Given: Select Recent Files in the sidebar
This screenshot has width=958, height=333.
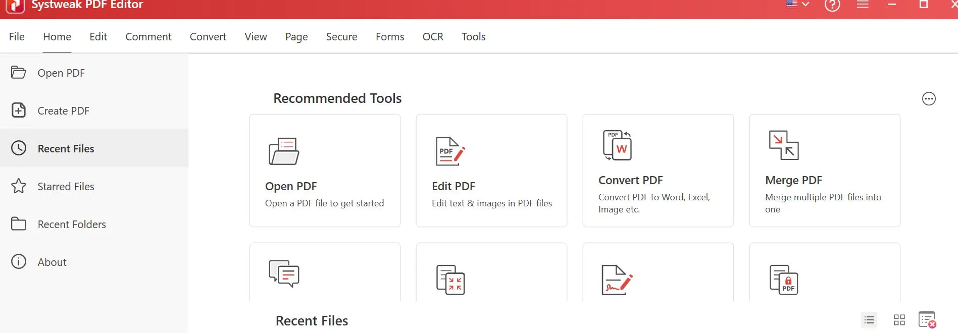Looking at the screenshot, I should (94, 148).
